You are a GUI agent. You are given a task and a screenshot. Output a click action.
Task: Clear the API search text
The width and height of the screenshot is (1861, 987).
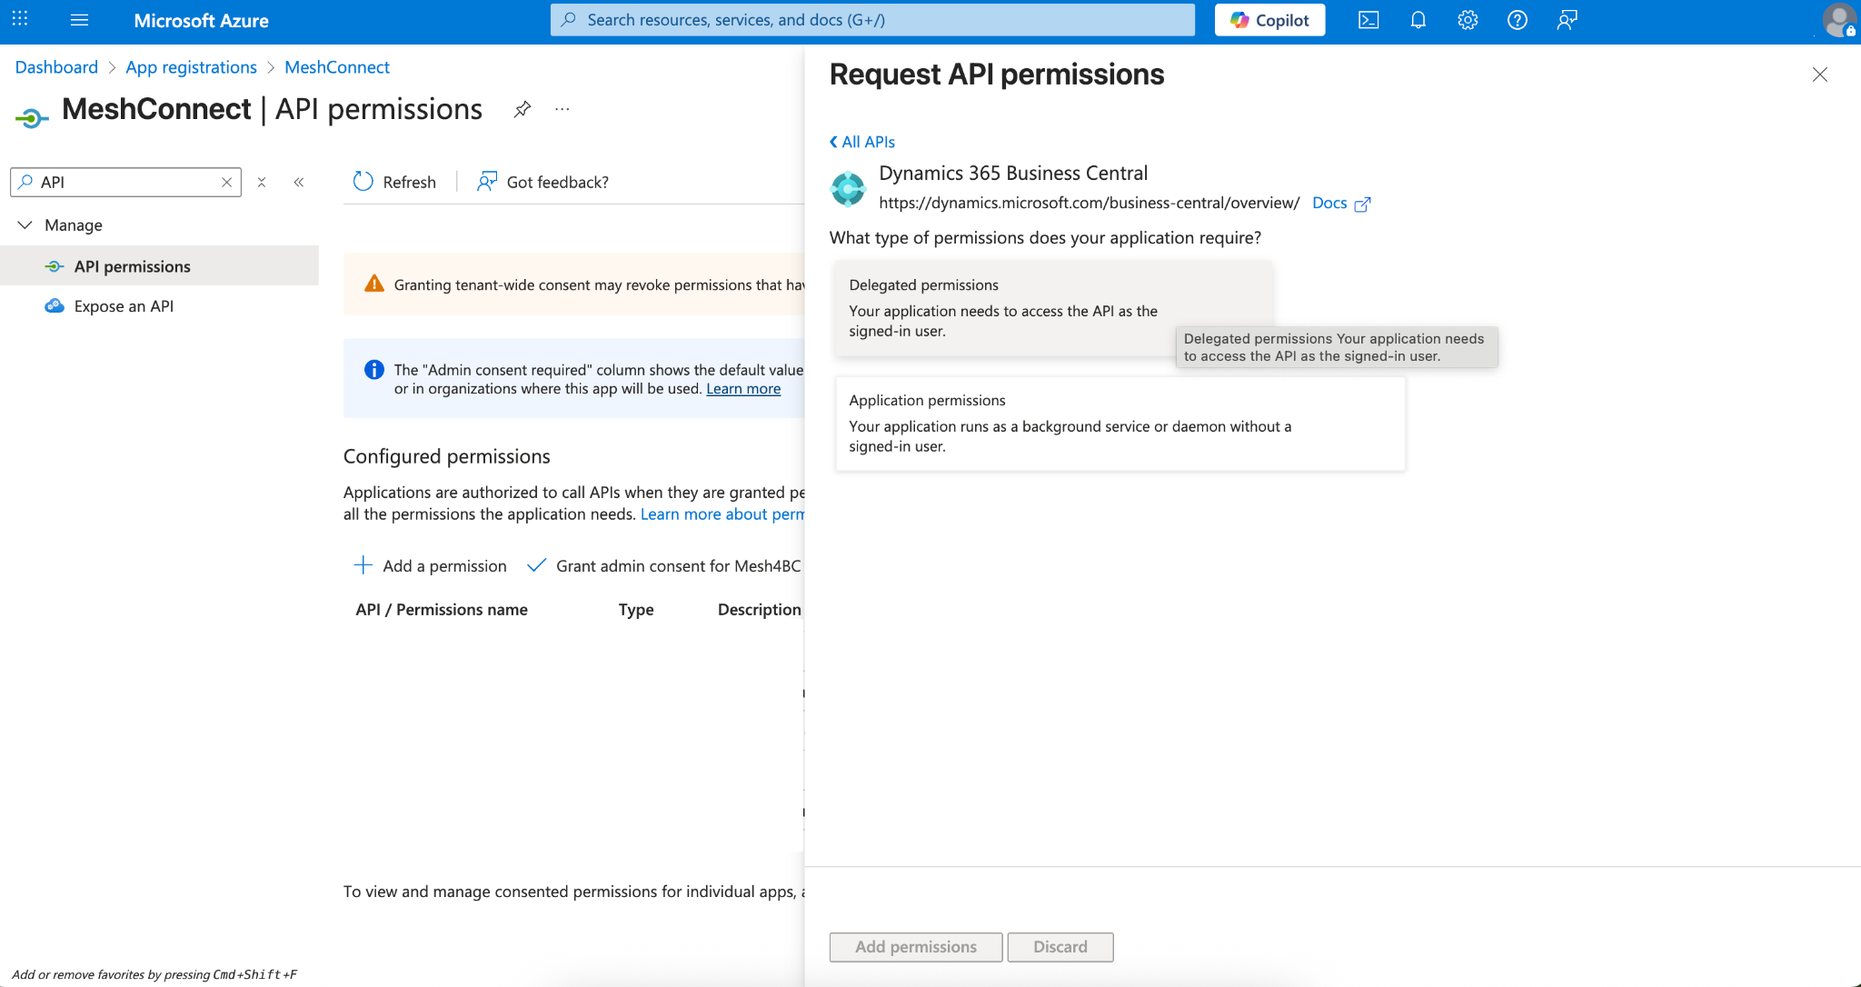click(227, 182)
